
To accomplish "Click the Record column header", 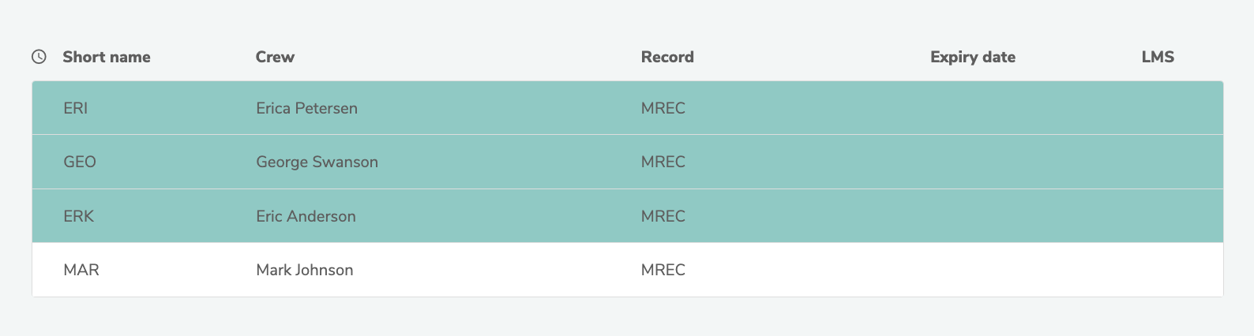I will 667,57.
